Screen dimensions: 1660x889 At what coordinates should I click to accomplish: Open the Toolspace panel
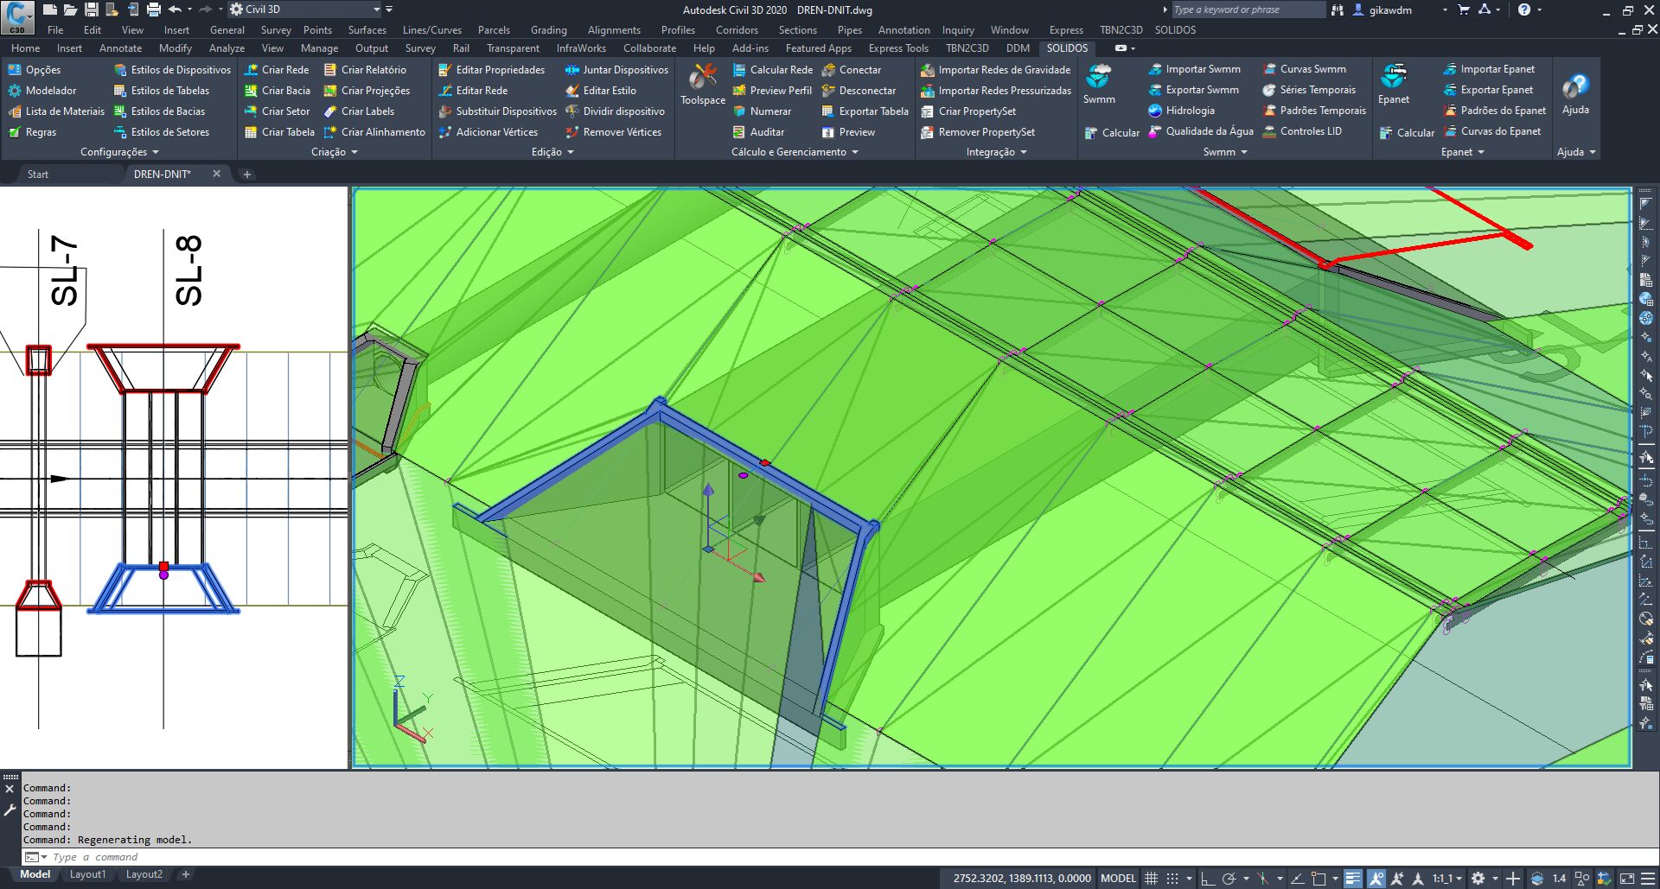[x=702, y=85]
